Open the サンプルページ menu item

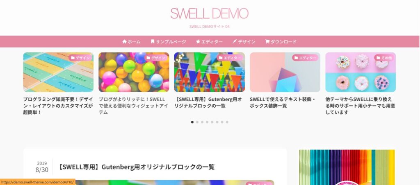168,41
